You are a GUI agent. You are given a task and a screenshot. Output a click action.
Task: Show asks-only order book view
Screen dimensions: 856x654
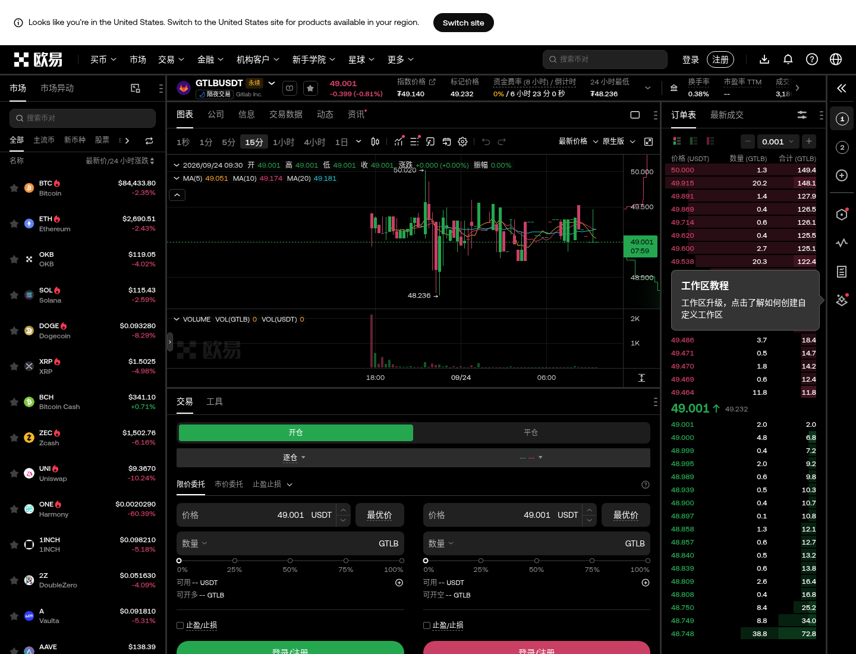(710, 141)
